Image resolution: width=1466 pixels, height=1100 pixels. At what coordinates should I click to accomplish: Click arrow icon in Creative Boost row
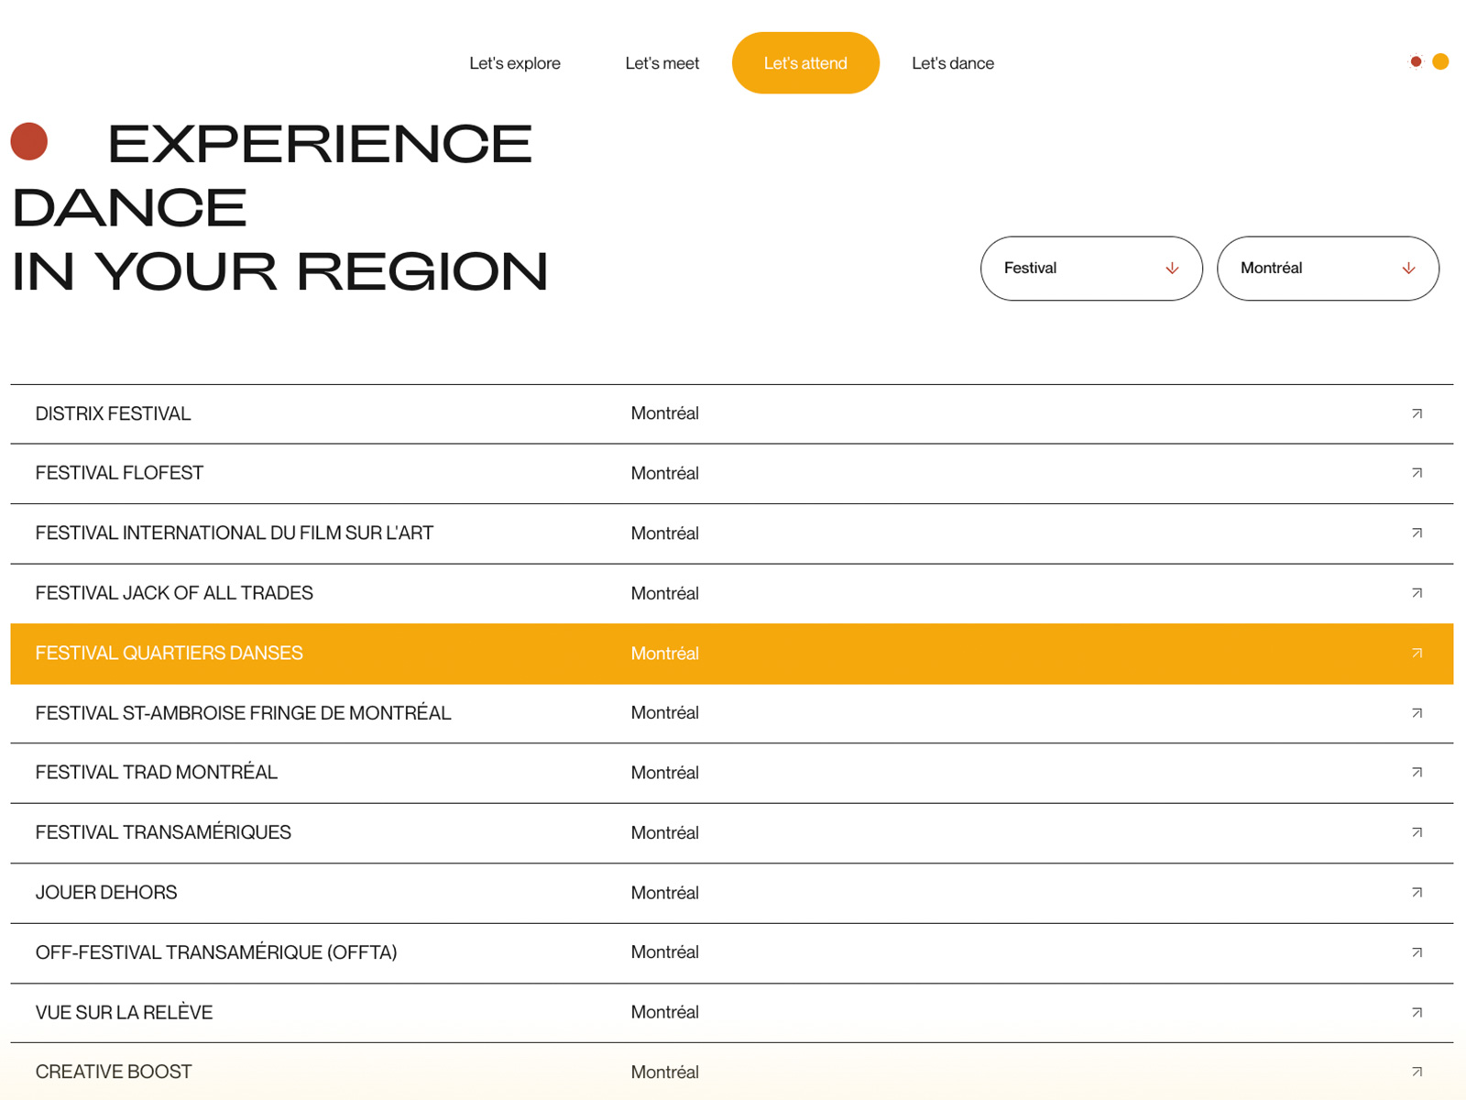1417,1072
